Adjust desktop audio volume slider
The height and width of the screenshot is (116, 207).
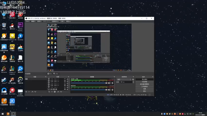pyautogui.click(x=89, y=90)
